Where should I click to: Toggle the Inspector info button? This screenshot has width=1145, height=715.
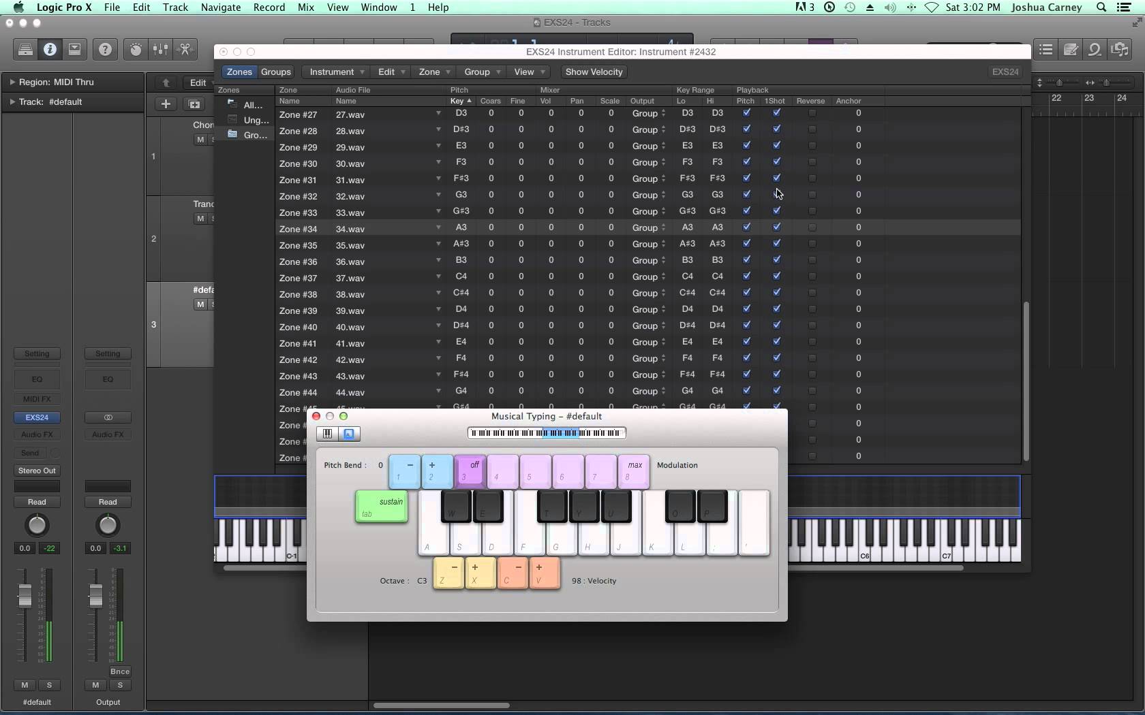[50, 49]
